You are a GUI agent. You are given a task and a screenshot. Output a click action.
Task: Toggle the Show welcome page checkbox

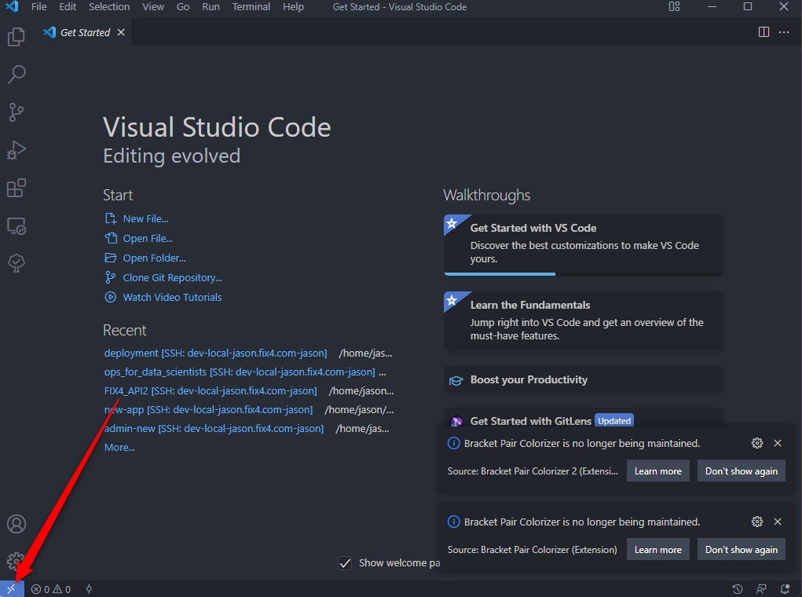[x=345, y=563]
